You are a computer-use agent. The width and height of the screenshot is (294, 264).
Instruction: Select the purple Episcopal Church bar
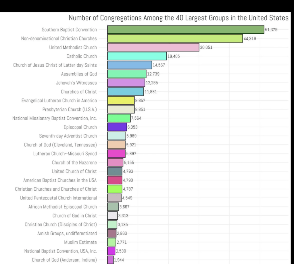tap(117, 127)
